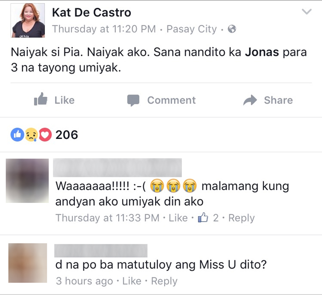The height and width of the screenshot is (295, 322).
Task: Click the thumbs-up count on first comment
Action: [x=208, y=218]
